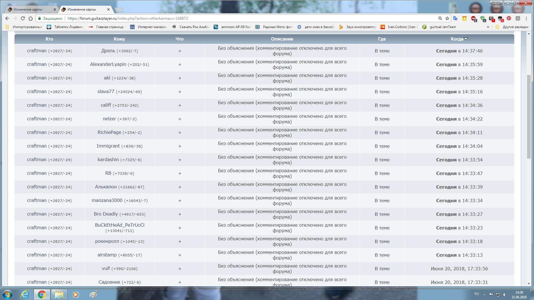534x300 pixels.
Task: Open guirtual JamTeam bookmark
Action: 439,27
